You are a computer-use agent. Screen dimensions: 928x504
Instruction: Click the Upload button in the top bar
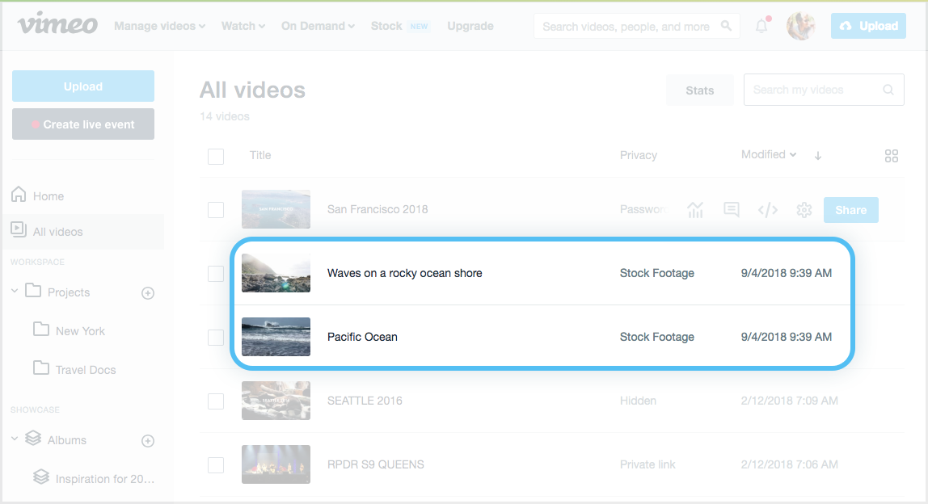(x=868, y=26)
